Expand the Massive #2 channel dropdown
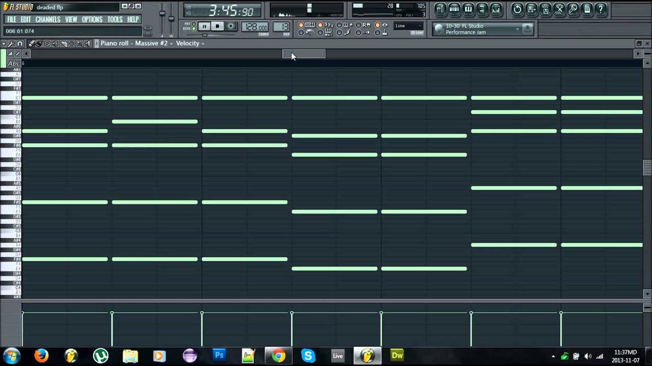The width and height of the screenshot is (652, 366). (x=171, y=44)
